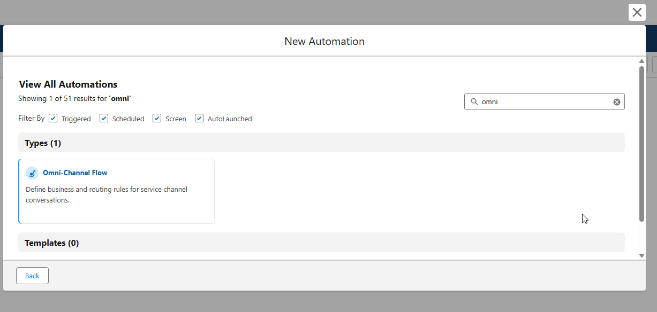Uncheck the AutoLaunched filter
The height and width of the screenshot is (312, 657).
199,118
